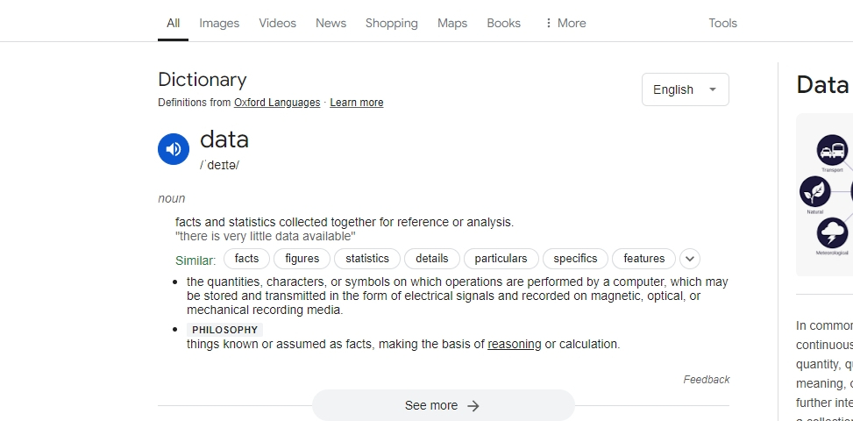Send Feedback on dictionary box
Viewport: 853px width, 421px height.
[706, 380]
